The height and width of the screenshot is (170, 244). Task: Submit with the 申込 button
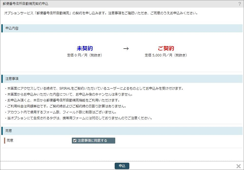pyautogui.click(x=122, y=166)
